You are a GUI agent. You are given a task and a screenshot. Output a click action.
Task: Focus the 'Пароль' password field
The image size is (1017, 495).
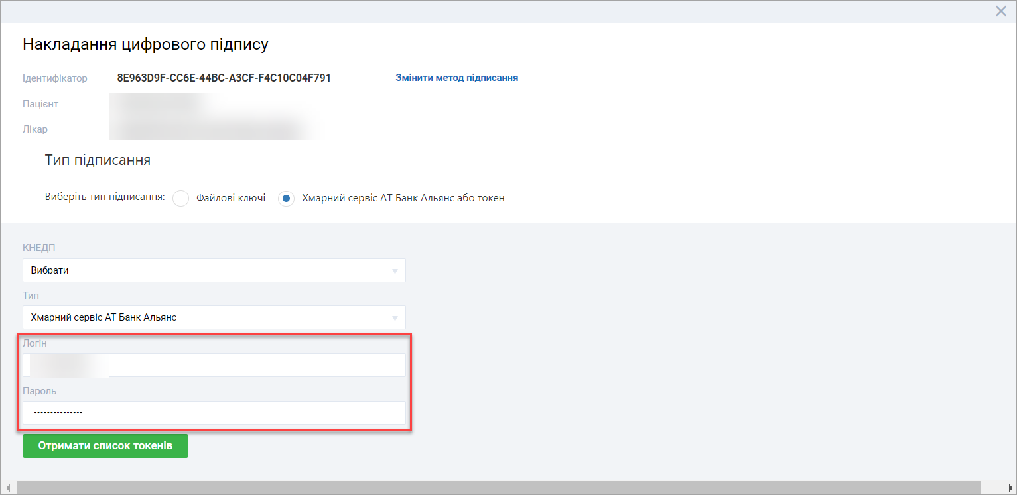point(214,413)
